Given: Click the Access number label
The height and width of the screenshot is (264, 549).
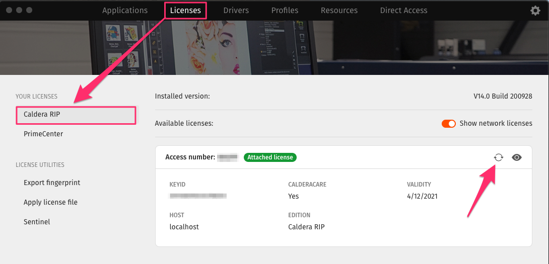Looking at the screenshot, I should tap(190, 157).
